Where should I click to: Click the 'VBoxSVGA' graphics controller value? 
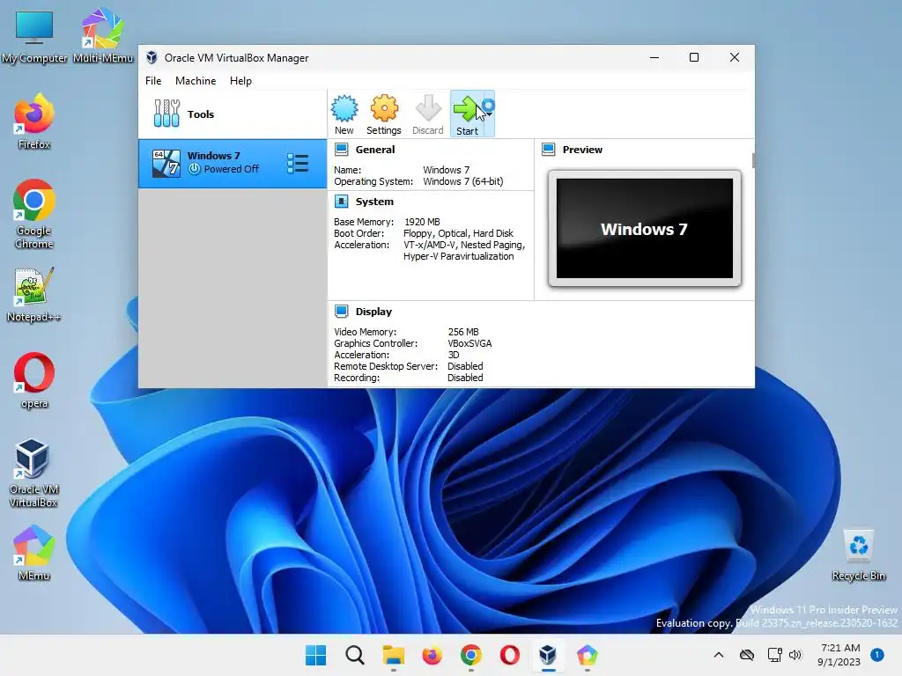[x=469, y=344]
